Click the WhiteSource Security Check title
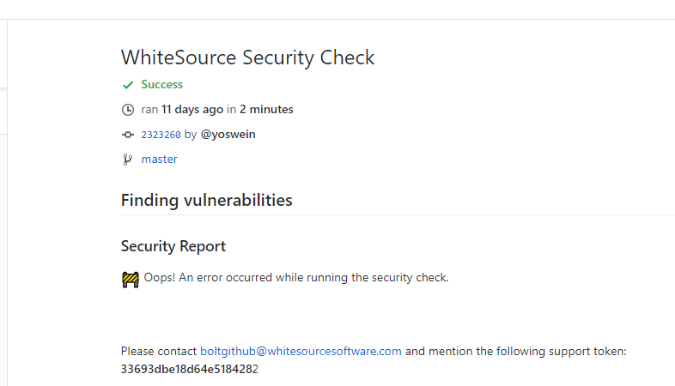 (x=247, y=58)
